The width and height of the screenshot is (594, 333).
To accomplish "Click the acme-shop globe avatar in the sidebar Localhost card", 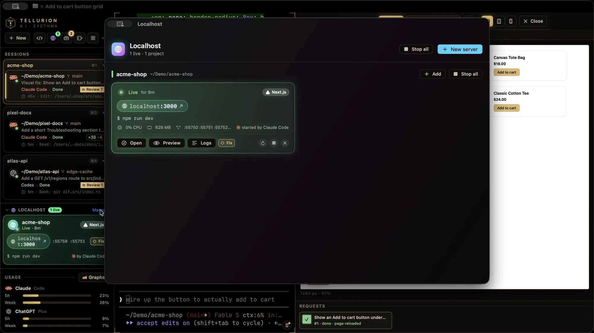I will click(x=13, y=225).
